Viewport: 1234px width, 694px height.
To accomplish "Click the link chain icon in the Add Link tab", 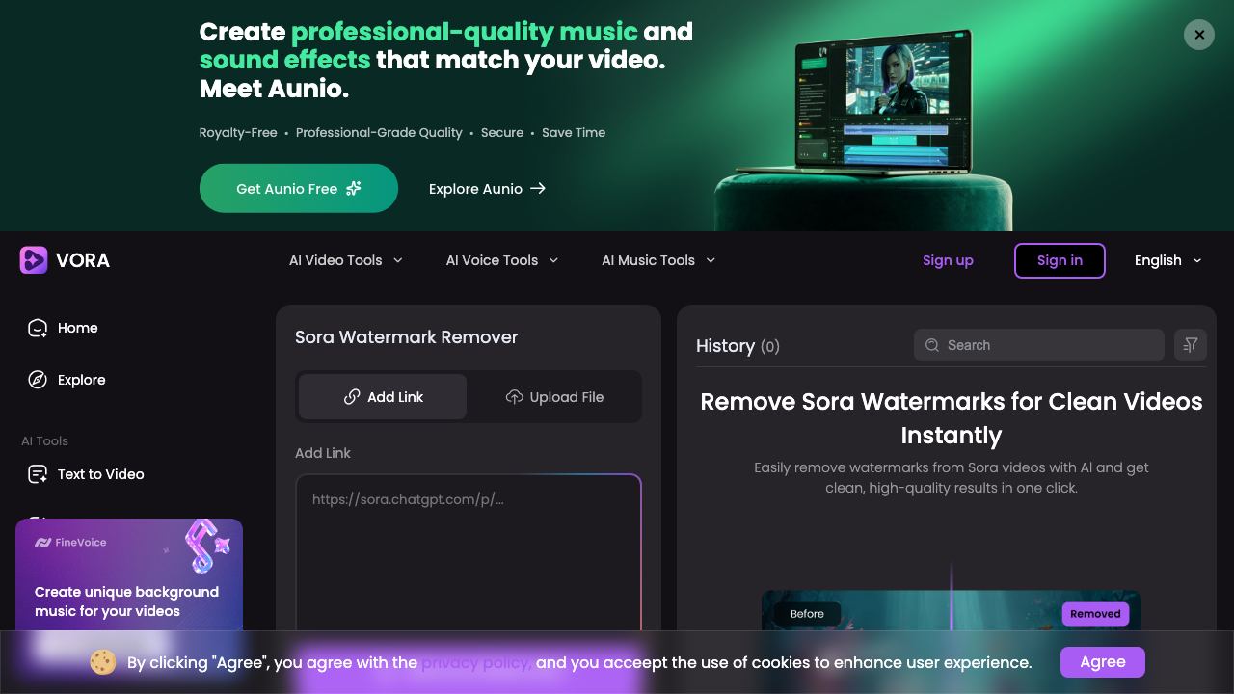I will coord(352,397).
